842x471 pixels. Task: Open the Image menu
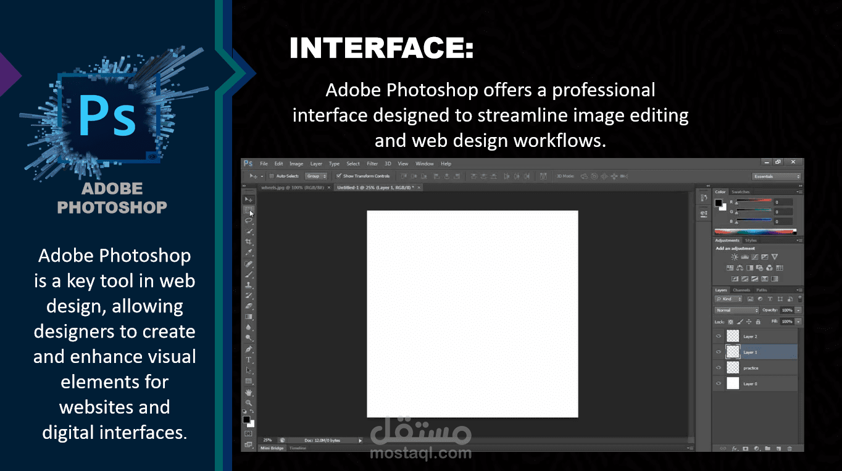point(296,164)
